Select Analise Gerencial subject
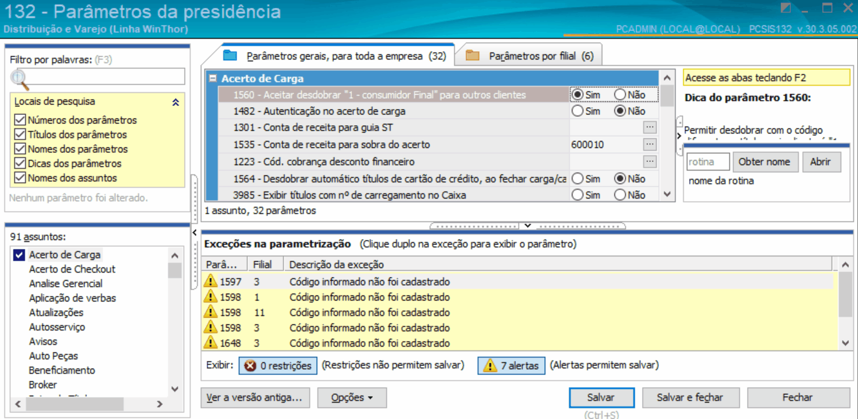Screen dimensions: 858x419 [66, 284]
